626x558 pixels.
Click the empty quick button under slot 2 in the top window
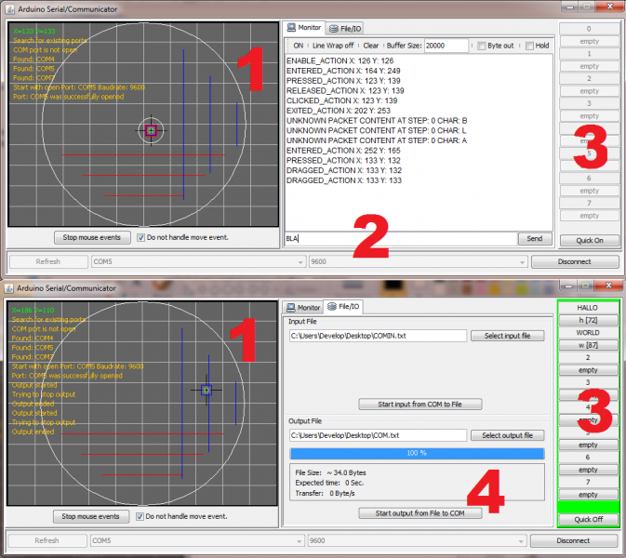point(590,91)
